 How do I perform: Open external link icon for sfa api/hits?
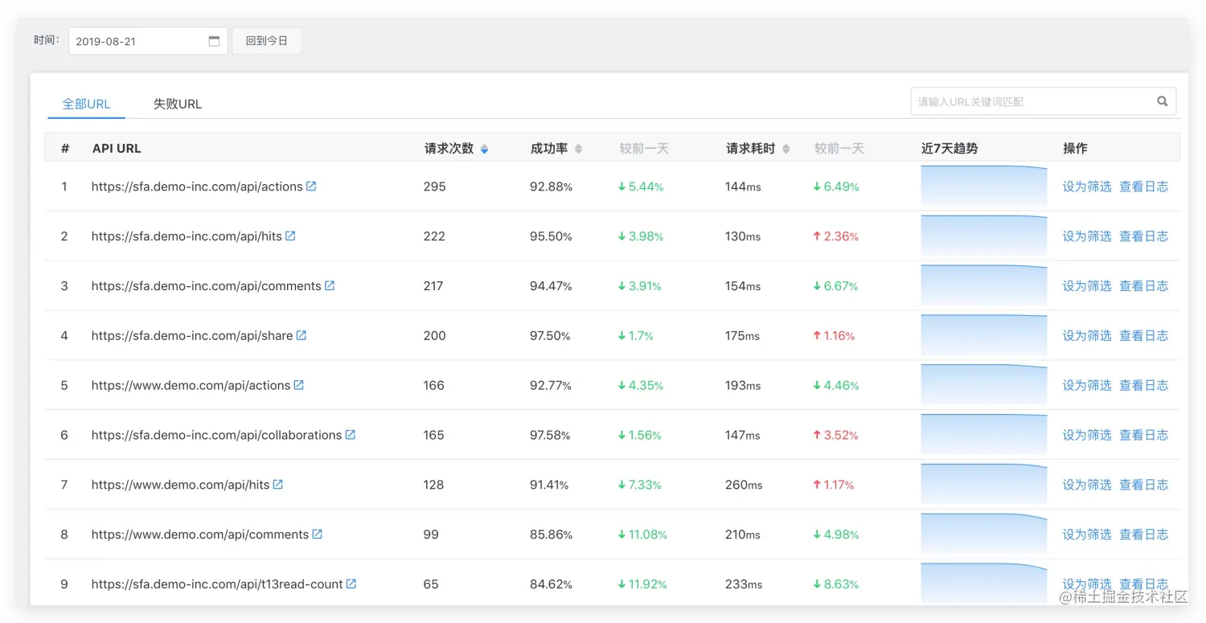click(290, 236)
